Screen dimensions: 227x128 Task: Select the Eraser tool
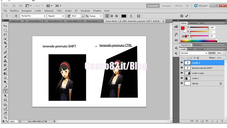tap(5, 69)
